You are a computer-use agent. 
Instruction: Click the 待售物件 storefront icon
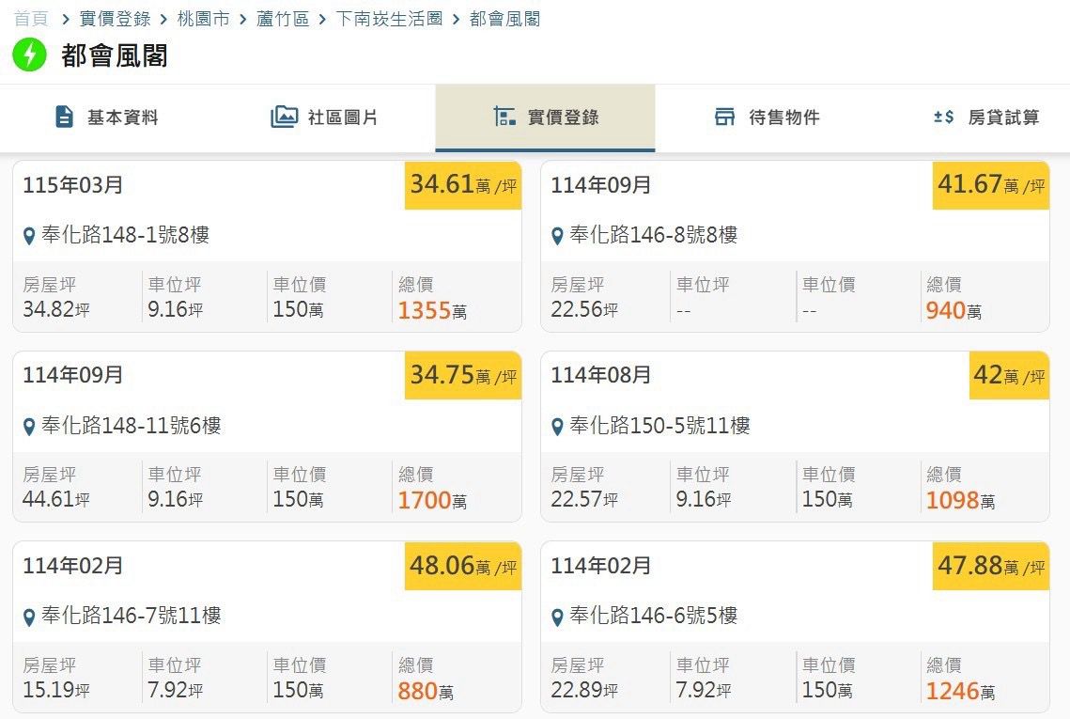tap(724, 117)
